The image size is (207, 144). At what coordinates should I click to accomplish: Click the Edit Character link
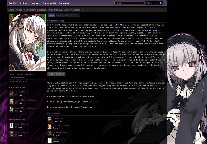coord(17,78)
